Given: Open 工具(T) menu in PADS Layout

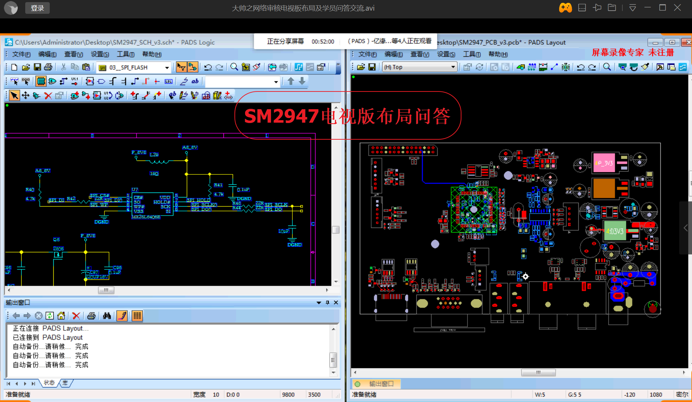Looking at the screenshot, I should 472,54.
